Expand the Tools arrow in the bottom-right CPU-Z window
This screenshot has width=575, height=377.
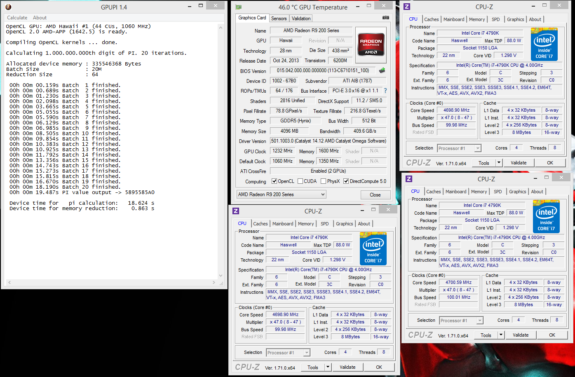[x=501, y=335]
